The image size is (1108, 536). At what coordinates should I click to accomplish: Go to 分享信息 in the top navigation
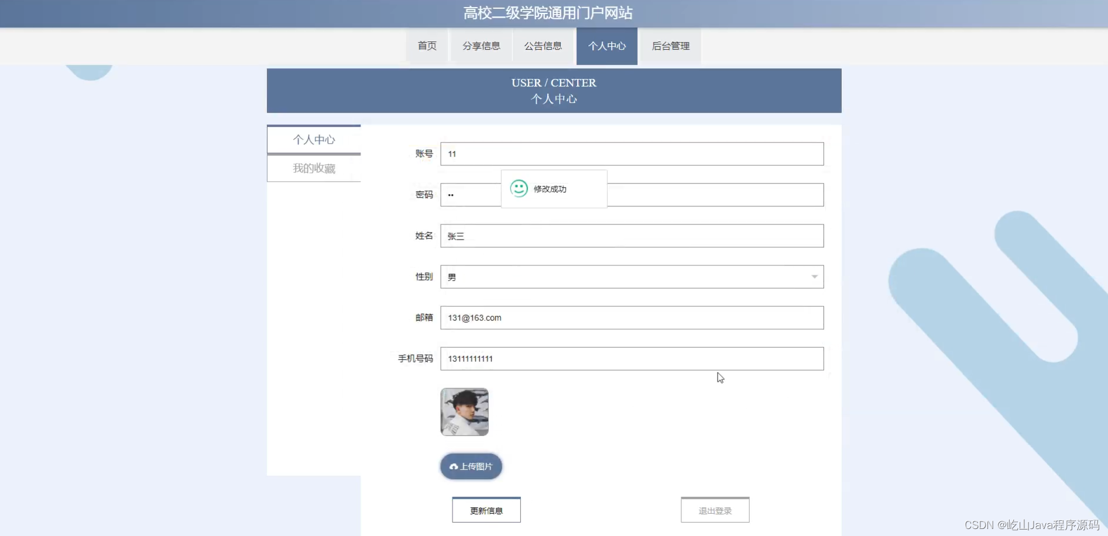coord(481,46)
